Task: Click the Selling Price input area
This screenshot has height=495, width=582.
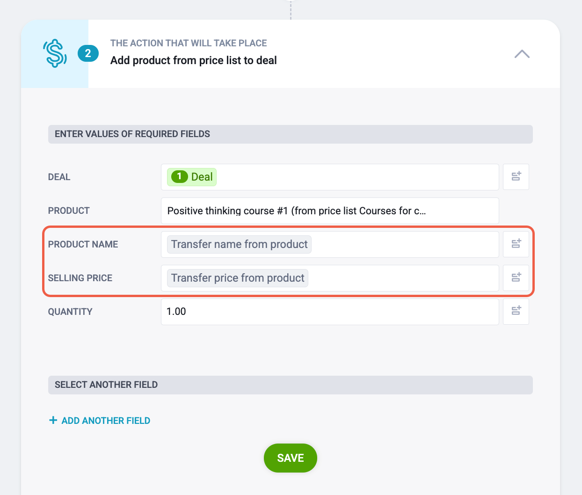Action: [330, 278]
